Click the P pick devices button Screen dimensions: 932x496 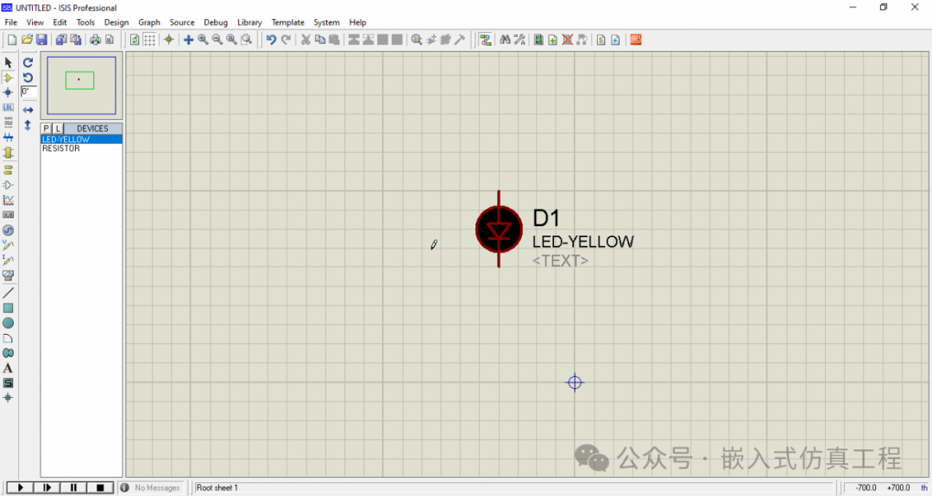pyautogui.click(x=47, y=129)
